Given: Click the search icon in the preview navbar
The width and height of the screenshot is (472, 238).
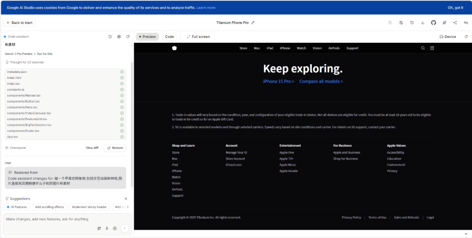Looking at the screenshot, I should (x=423, y=48).
